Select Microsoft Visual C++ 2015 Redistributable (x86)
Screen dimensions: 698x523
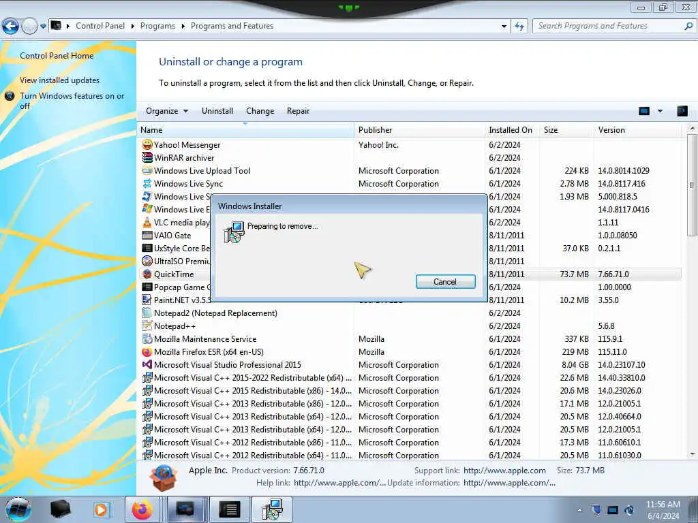pos(409,390)
